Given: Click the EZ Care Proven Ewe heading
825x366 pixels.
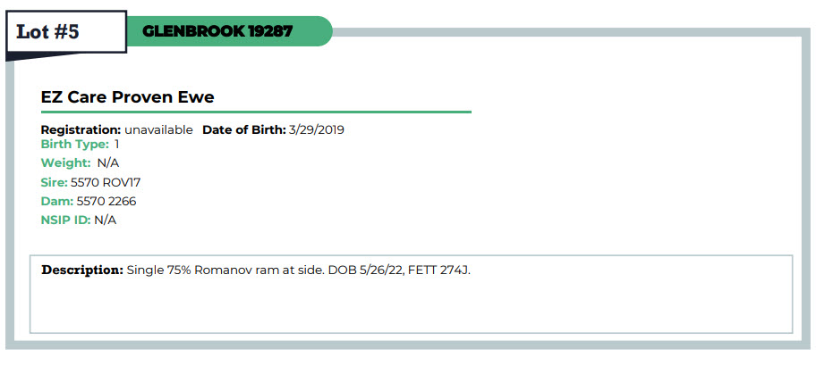Looking at the screenshot, I should pyautogui.click(x=127, y=97).
